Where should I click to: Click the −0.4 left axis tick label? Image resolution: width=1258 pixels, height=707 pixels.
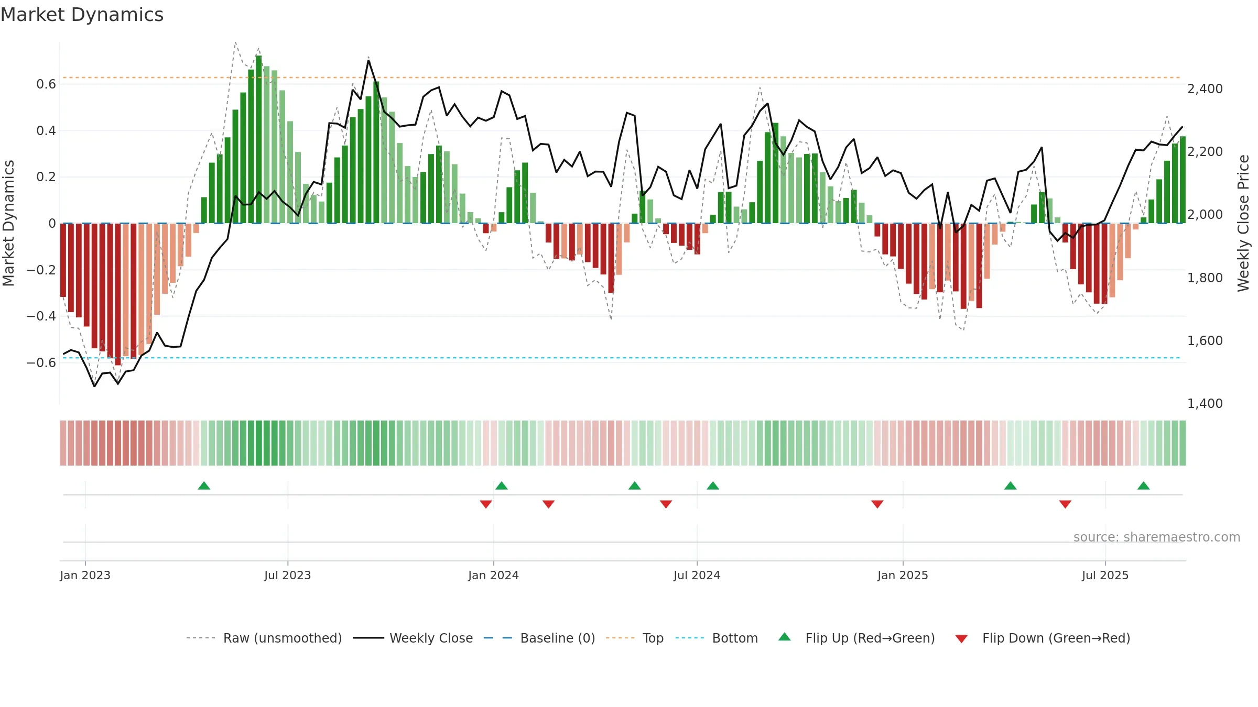coord(41,316)
